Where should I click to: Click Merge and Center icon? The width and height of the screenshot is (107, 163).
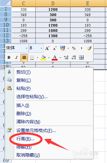point(81,57)
